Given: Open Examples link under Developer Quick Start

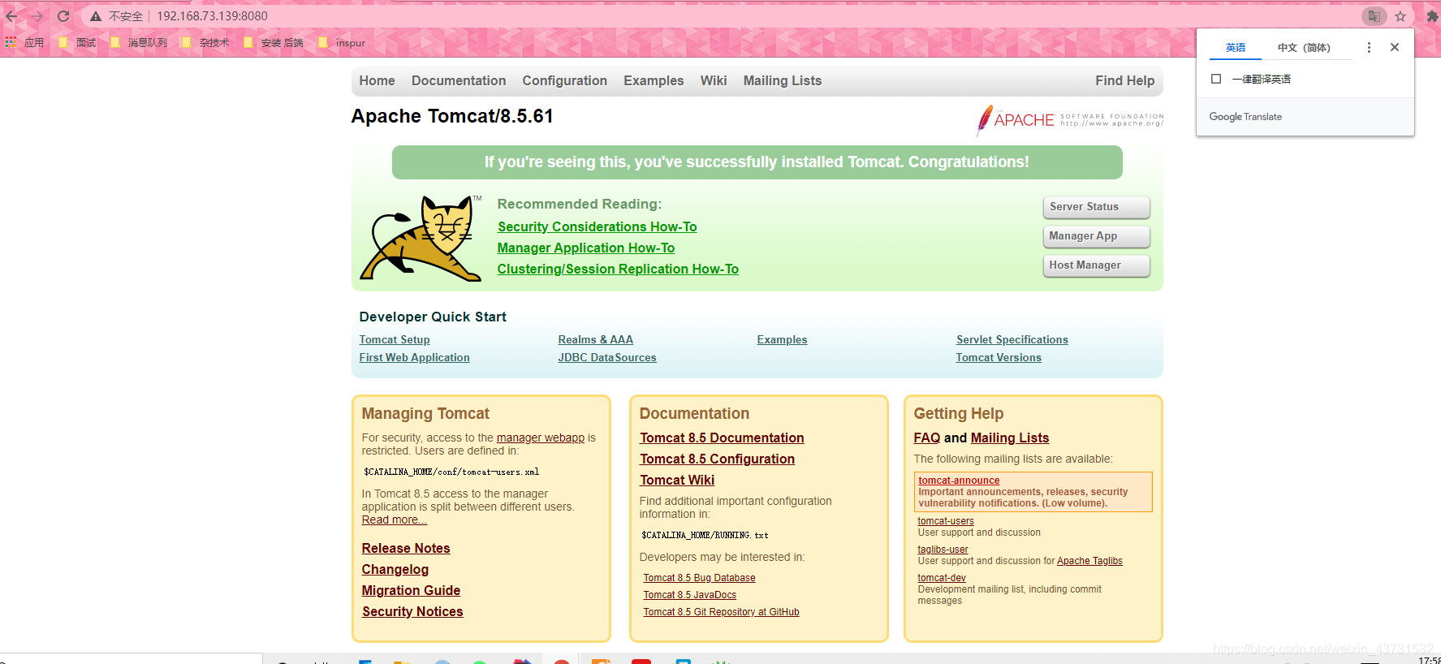Looking at the screenshot, I should pos(783,340).
